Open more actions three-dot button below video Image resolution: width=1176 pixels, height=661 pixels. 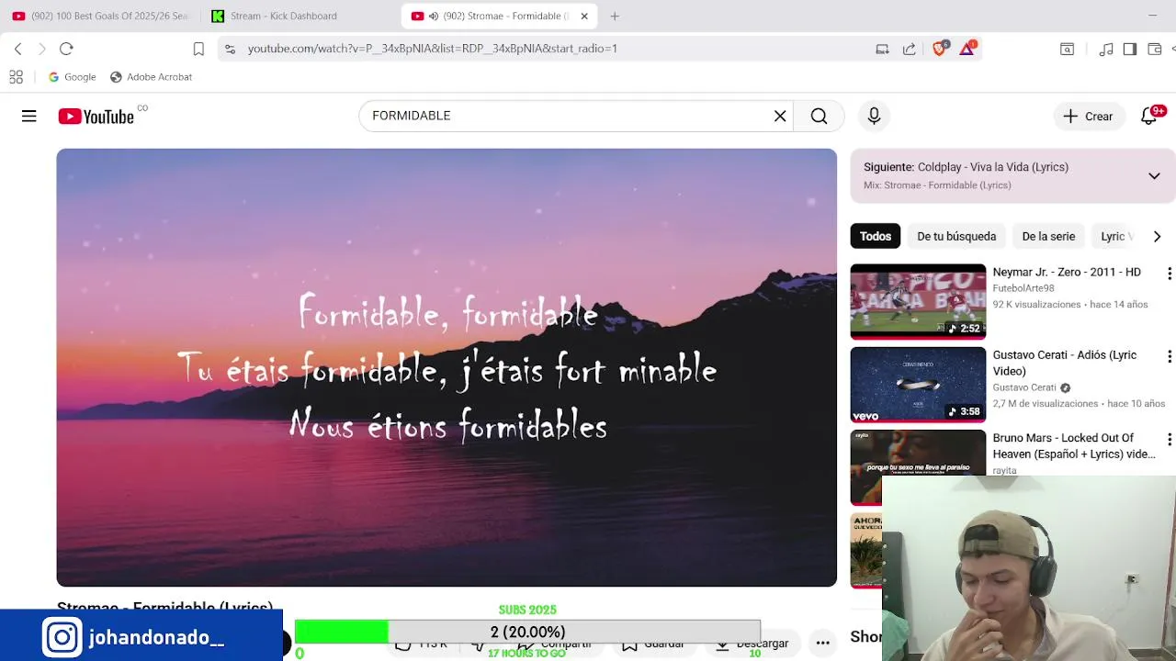coord(823,643)
